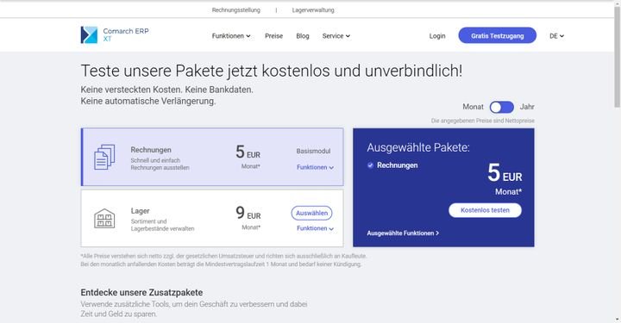The height and width of the screenshot is (323, 621).
Task: Select the Rechnungen package card title
Action: (x=151, y=150)
